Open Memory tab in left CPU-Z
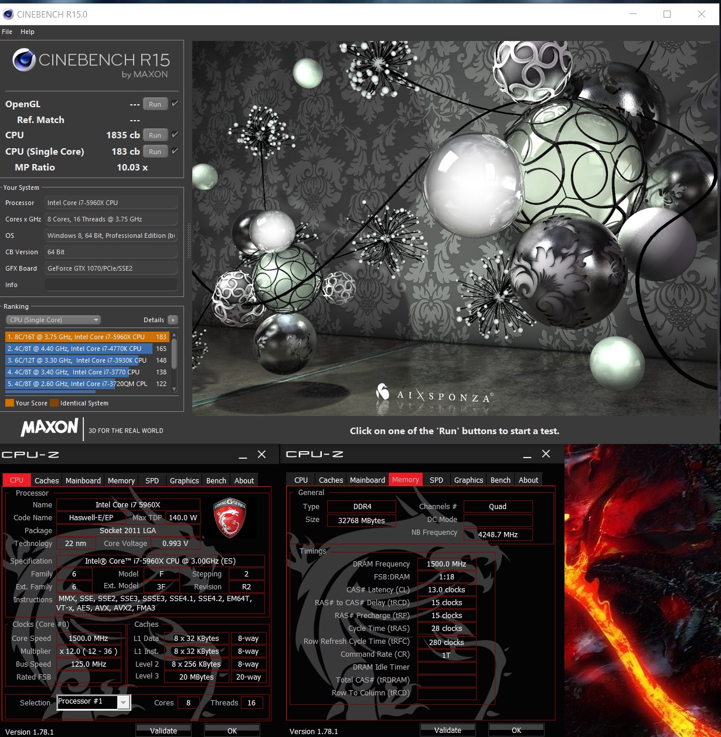Screen dimensions: 721x737 pos(121,480)
